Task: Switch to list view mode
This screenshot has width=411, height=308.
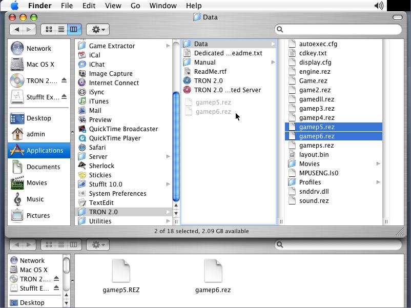Action: click(x=61, y=29)
